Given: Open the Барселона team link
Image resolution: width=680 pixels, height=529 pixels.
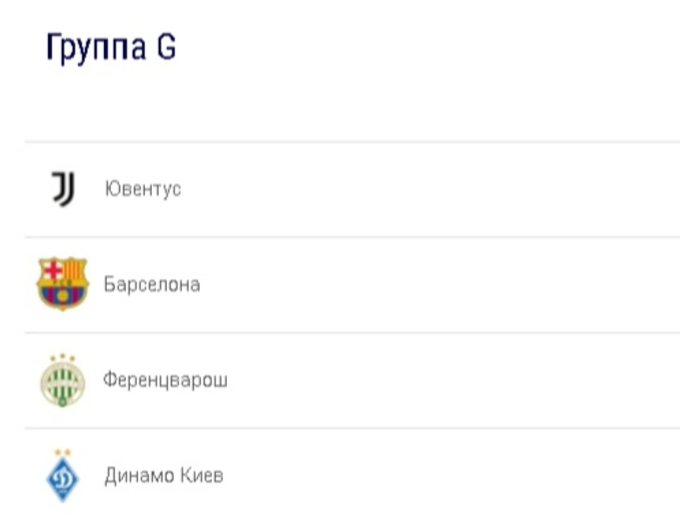Looking at the screenshot, I should coord(152,284).
